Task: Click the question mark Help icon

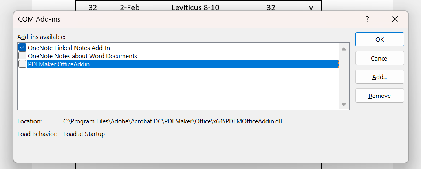Action: pyautogui.click(x=367, y=19)
